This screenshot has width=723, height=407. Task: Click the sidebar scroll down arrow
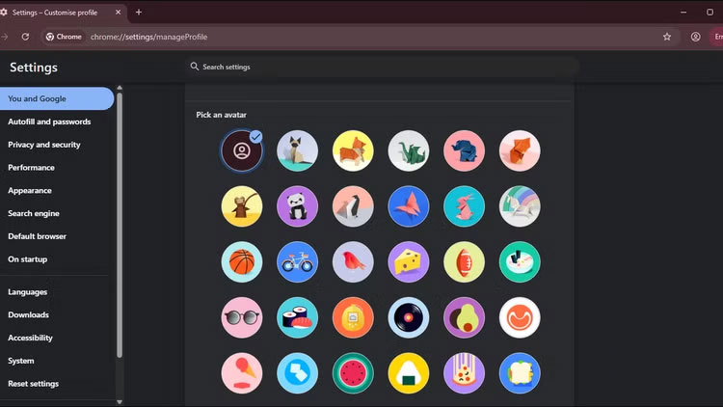click(x=120, y=402)
